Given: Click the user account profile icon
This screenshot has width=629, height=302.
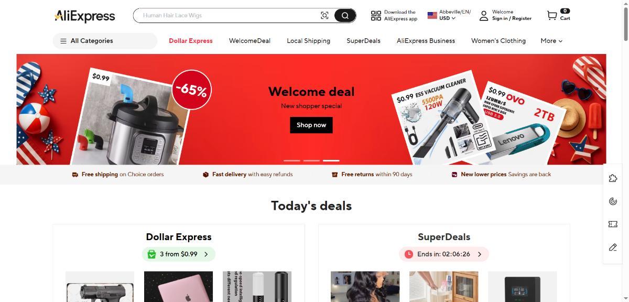Looking at the screenshot, I should [x=484, y=15].
